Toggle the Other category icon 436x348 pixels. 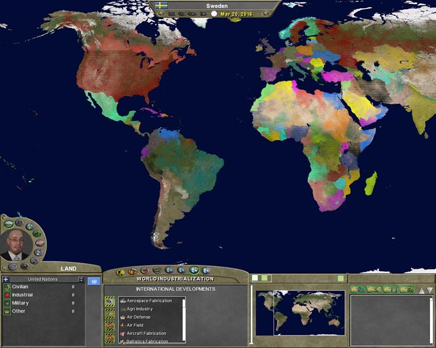click(7, 311)
